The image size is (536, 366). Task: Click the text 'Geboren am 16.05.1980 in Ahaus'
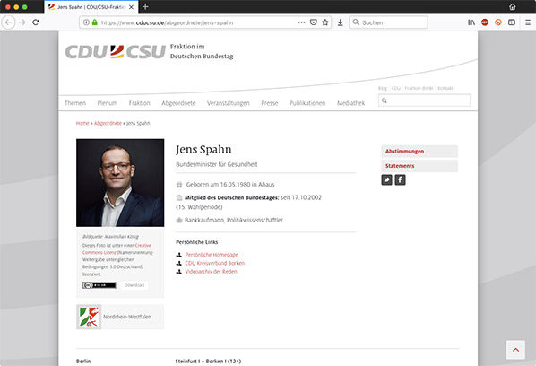click(230, 185)
